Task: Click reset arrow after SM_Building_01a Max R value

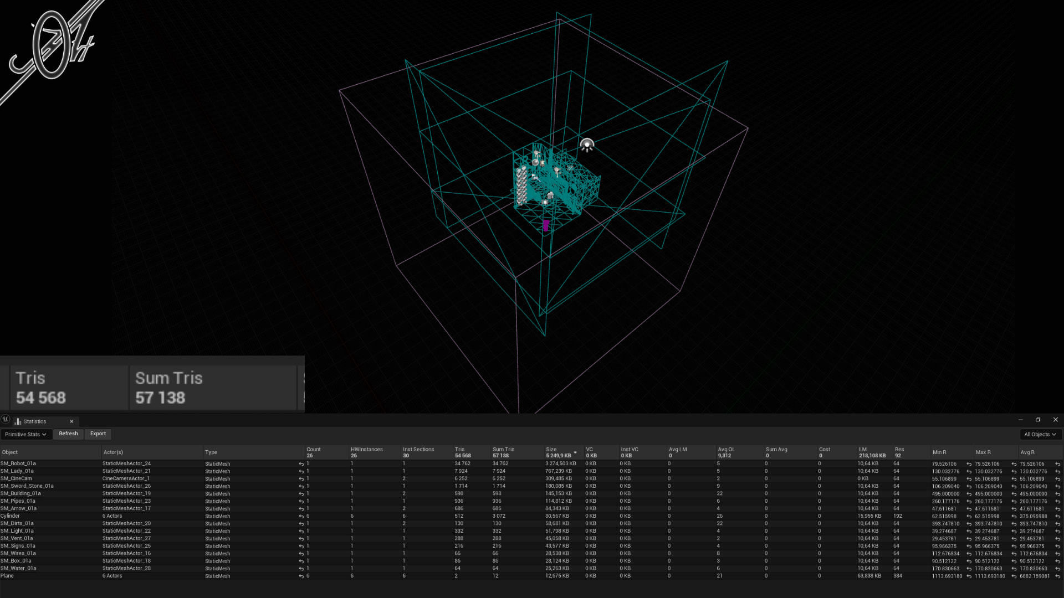Action: [x=1014, y=494]
